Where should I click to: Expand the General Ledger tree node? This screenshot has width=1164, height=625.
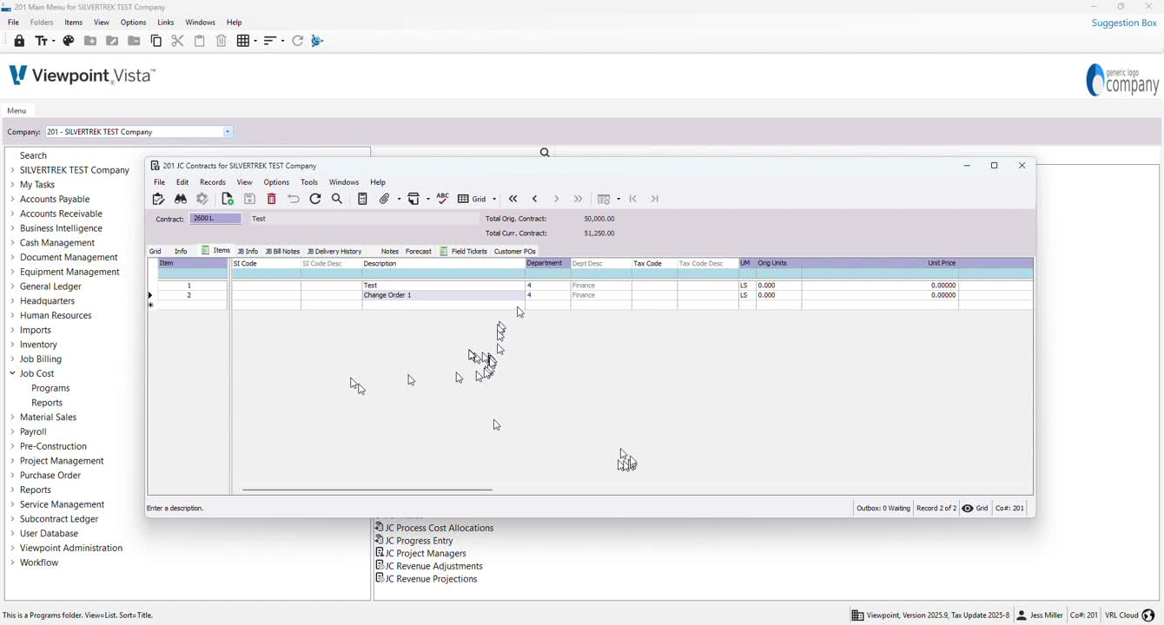point(12,286)
